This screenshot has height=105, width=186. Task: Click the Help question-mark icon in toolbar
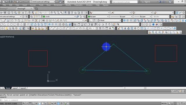(x=86, y=13)
